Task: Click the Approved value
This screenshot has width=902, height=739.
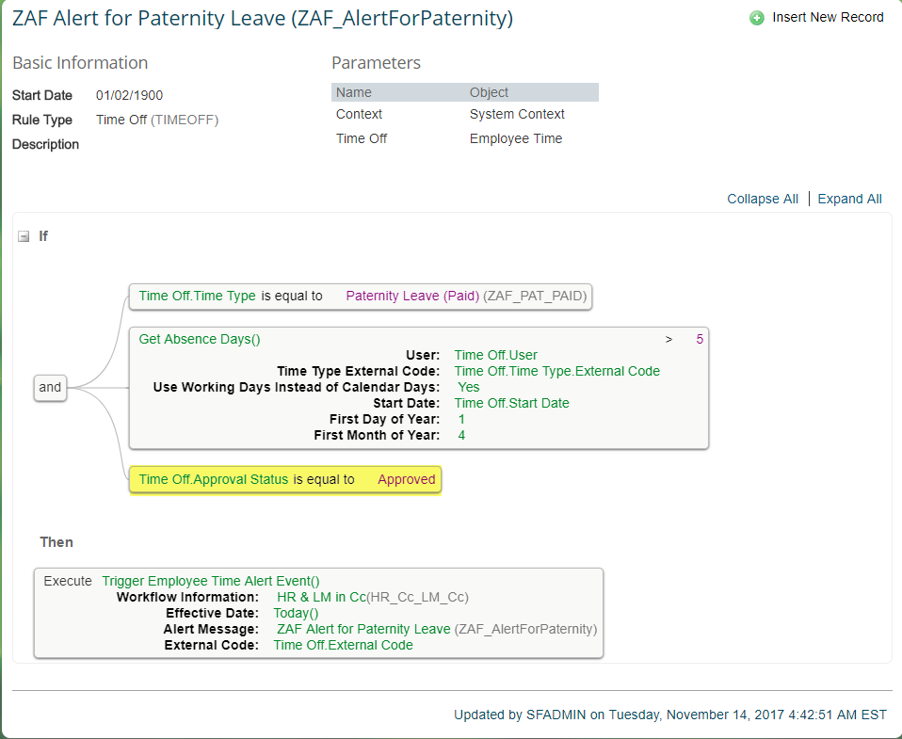Action: point(406,479)
